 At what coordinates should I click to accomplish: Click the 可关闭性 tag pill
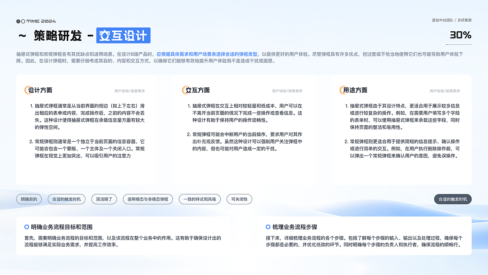[x=239, y=199]
